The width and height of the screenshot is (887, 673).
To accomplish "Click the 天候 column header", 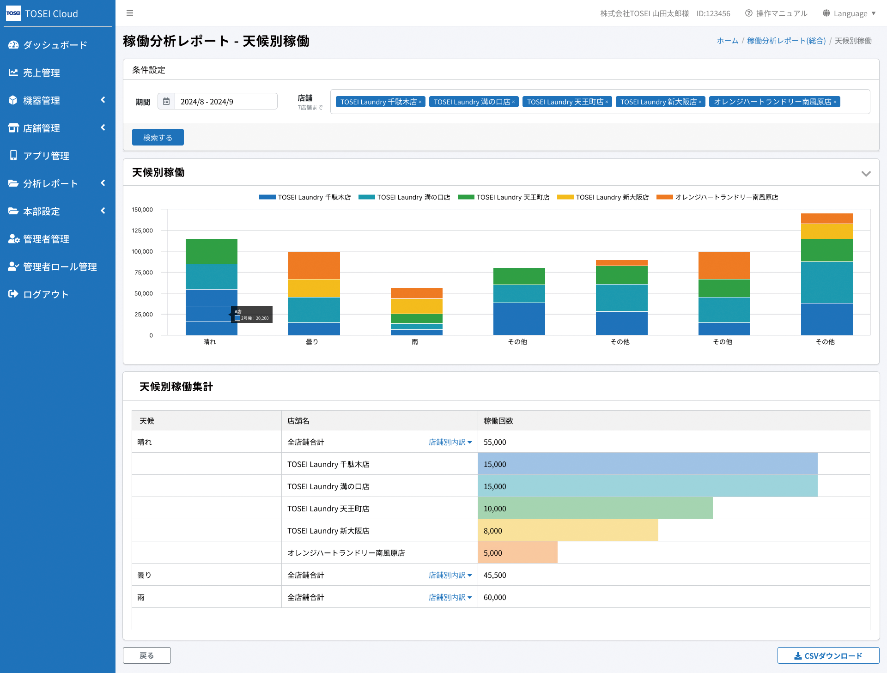I will pyautogui.click(x=207, y=421).
